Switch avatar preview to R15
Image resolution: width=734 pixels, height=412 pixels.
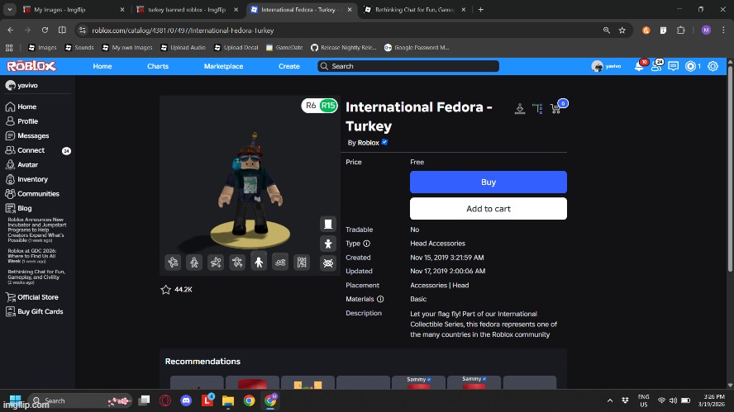coord(328,106)
